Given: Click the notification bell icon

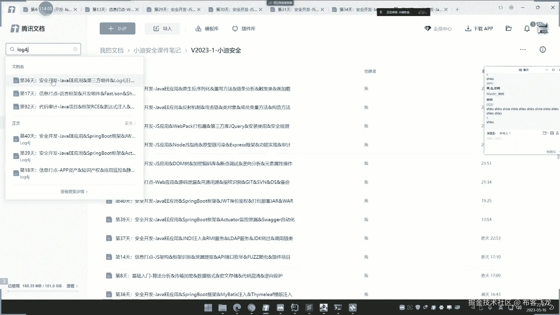Looking at the screenshot, I should [527, 29].
